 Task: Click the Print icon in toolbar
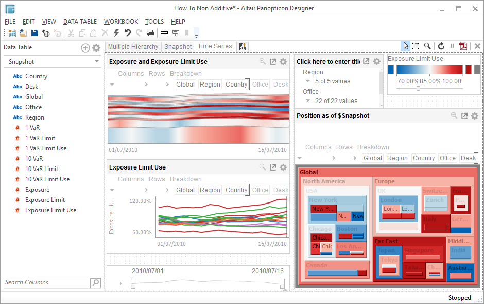click(x=150, y=33)
